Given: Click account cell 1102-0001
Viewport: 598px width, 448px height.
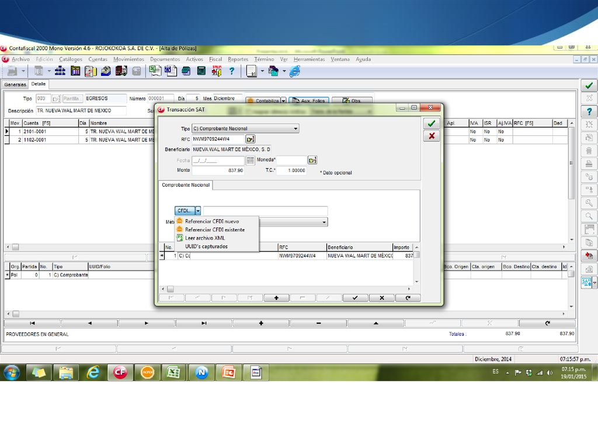Looking at the screenshot, I should click(x=50, y=140).
